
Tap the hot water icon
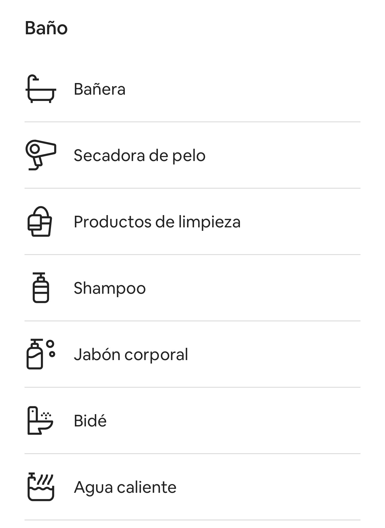point(41,487)
